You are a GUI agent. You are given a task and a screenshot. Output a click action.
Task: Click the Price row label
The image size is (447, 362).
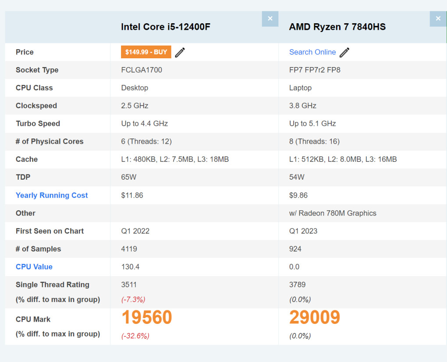tap(25, 52)
